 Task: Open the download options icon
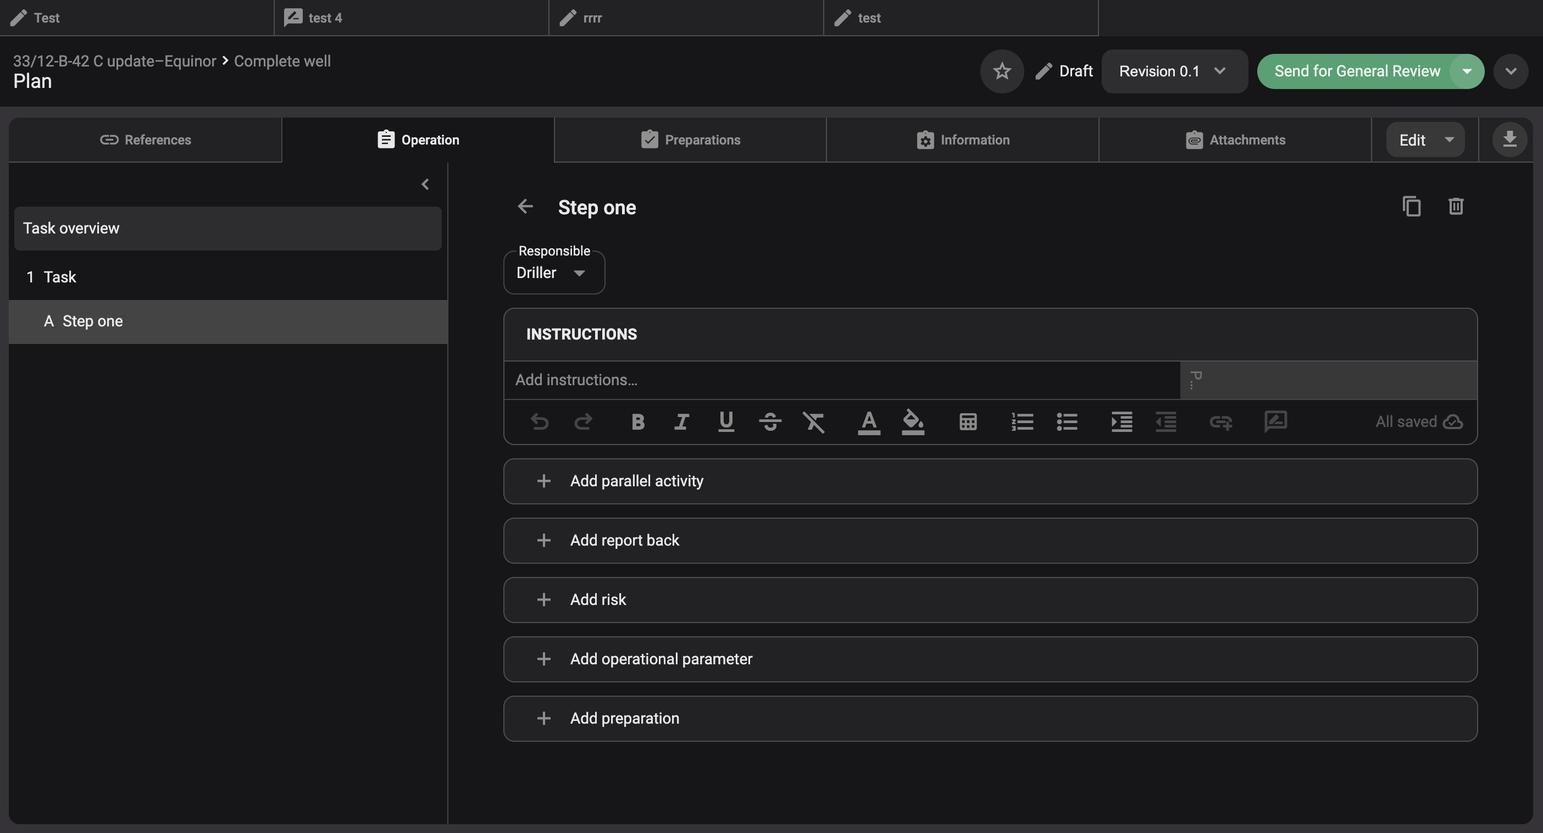point(1510,139)
